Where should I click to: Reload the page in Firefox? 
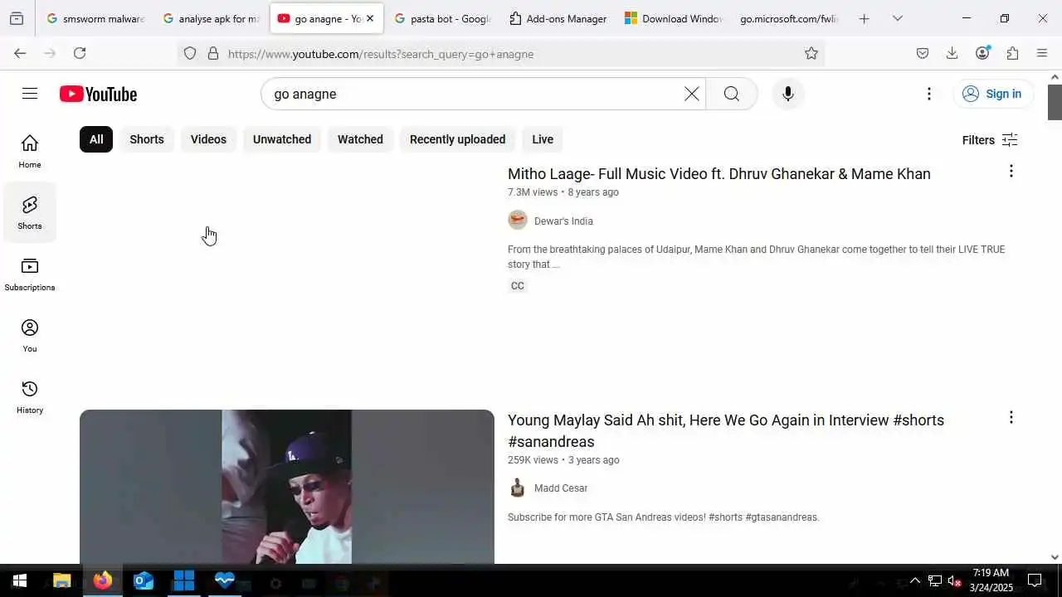click(x=80, y=53)
